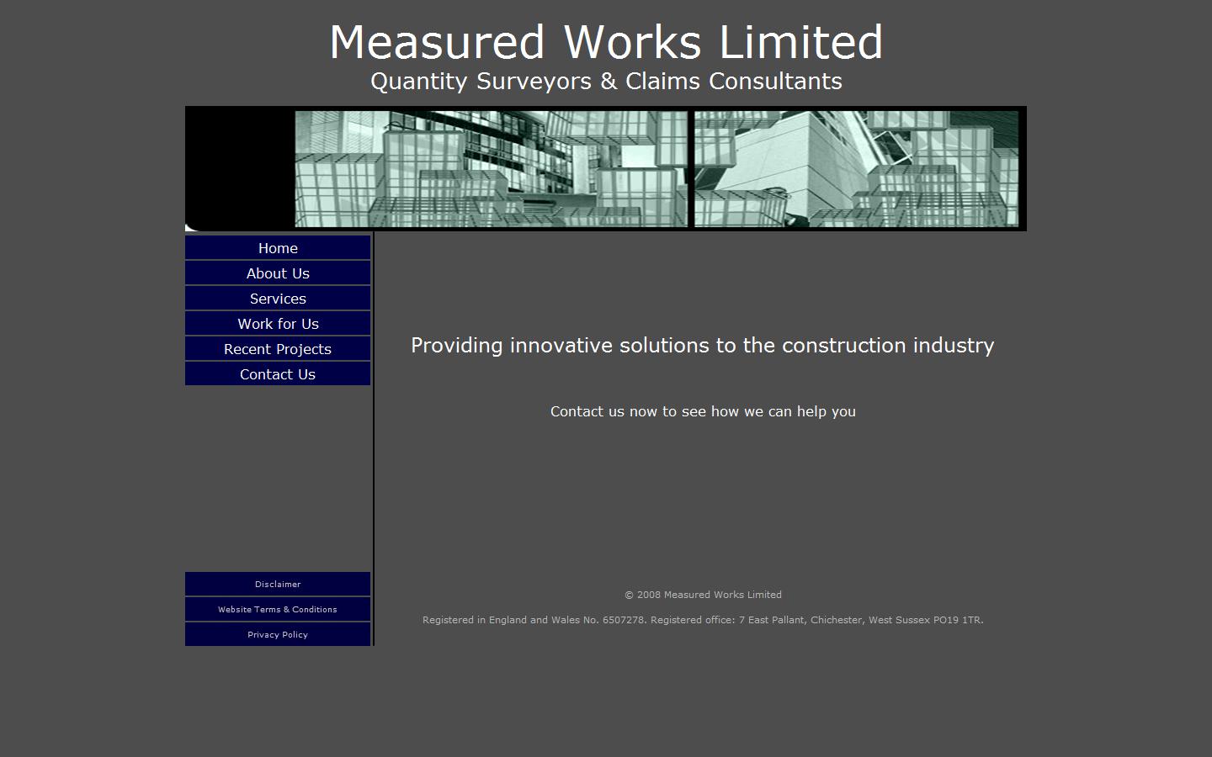Open the Privacy Policy page

pyautogui.click(x=278, y=634)
